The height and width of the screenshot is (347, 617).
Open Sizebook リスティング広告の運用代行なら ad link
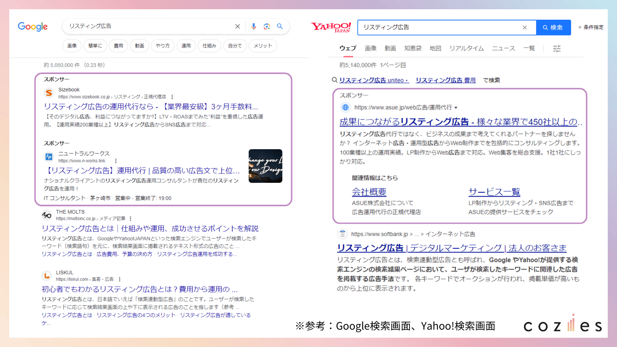(x=151, y=106)
